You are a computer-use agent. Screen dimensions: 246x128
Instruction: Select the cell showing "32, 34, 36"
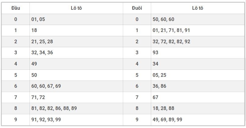(42, 52)
